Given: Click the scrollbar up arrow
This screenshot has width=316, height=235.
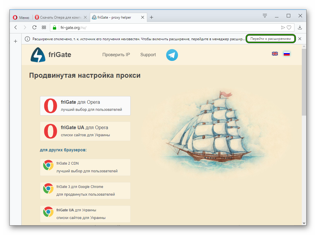Looking at the screenshot, I should [x=304, y=47].
